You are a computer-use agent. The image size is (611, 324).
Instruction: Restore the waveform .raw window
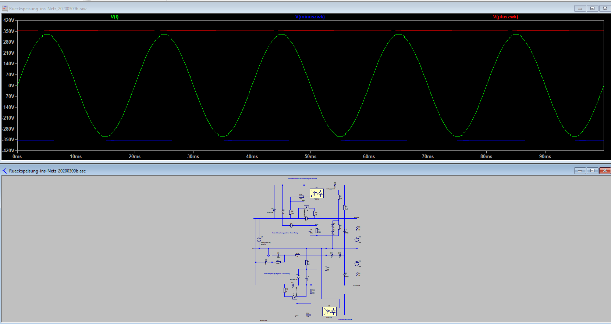click(592, 8)
